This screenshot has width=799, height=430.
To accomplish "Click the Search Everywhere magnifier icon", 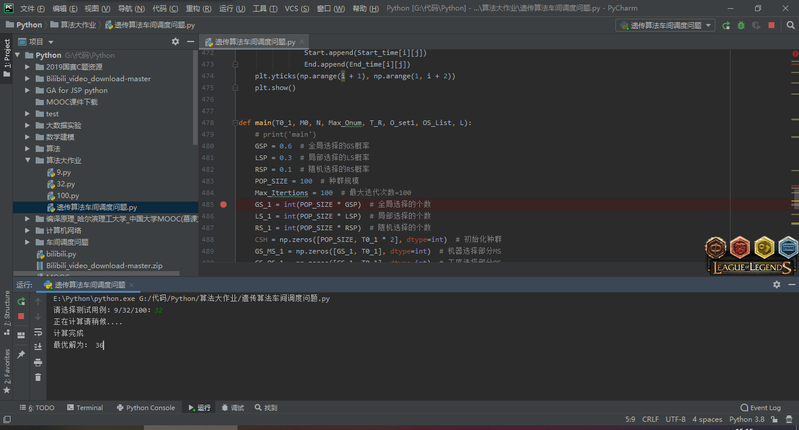I will pos(790,25).
